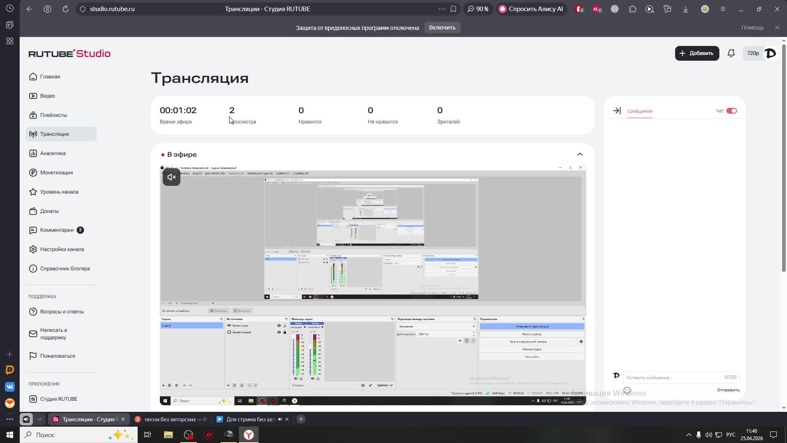This screenshot has height=443, width=787.
Task: Mute audio on 'Для стрима' tab
Action: point(280,419)
